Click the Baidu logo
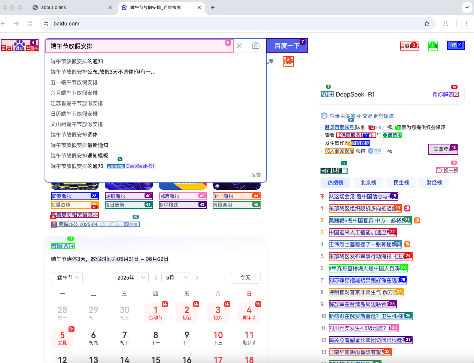Image resolution: width=474 pixels, height=363 pixels. [20, 46]
